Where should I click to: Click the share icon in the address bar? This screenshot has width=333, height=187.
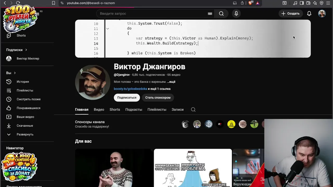pos(242,3)
